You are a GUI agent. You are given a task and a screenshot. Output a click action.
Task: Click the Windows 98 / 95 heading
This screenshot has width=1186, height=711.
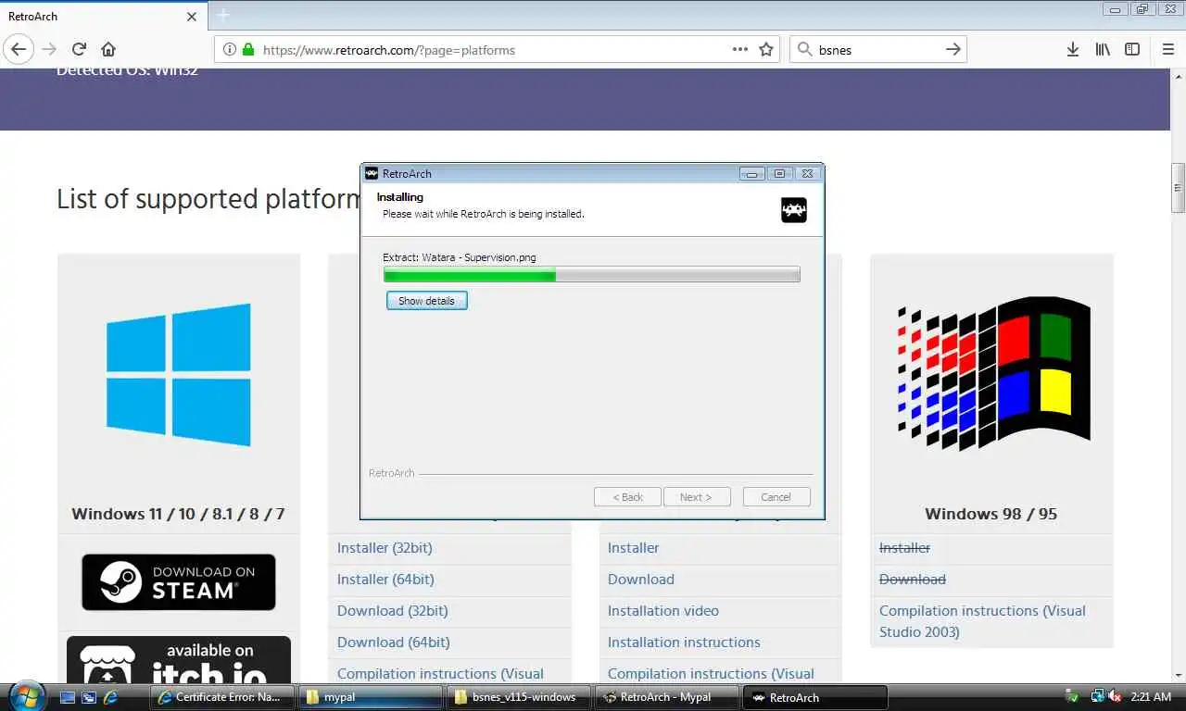coord(991,514)
